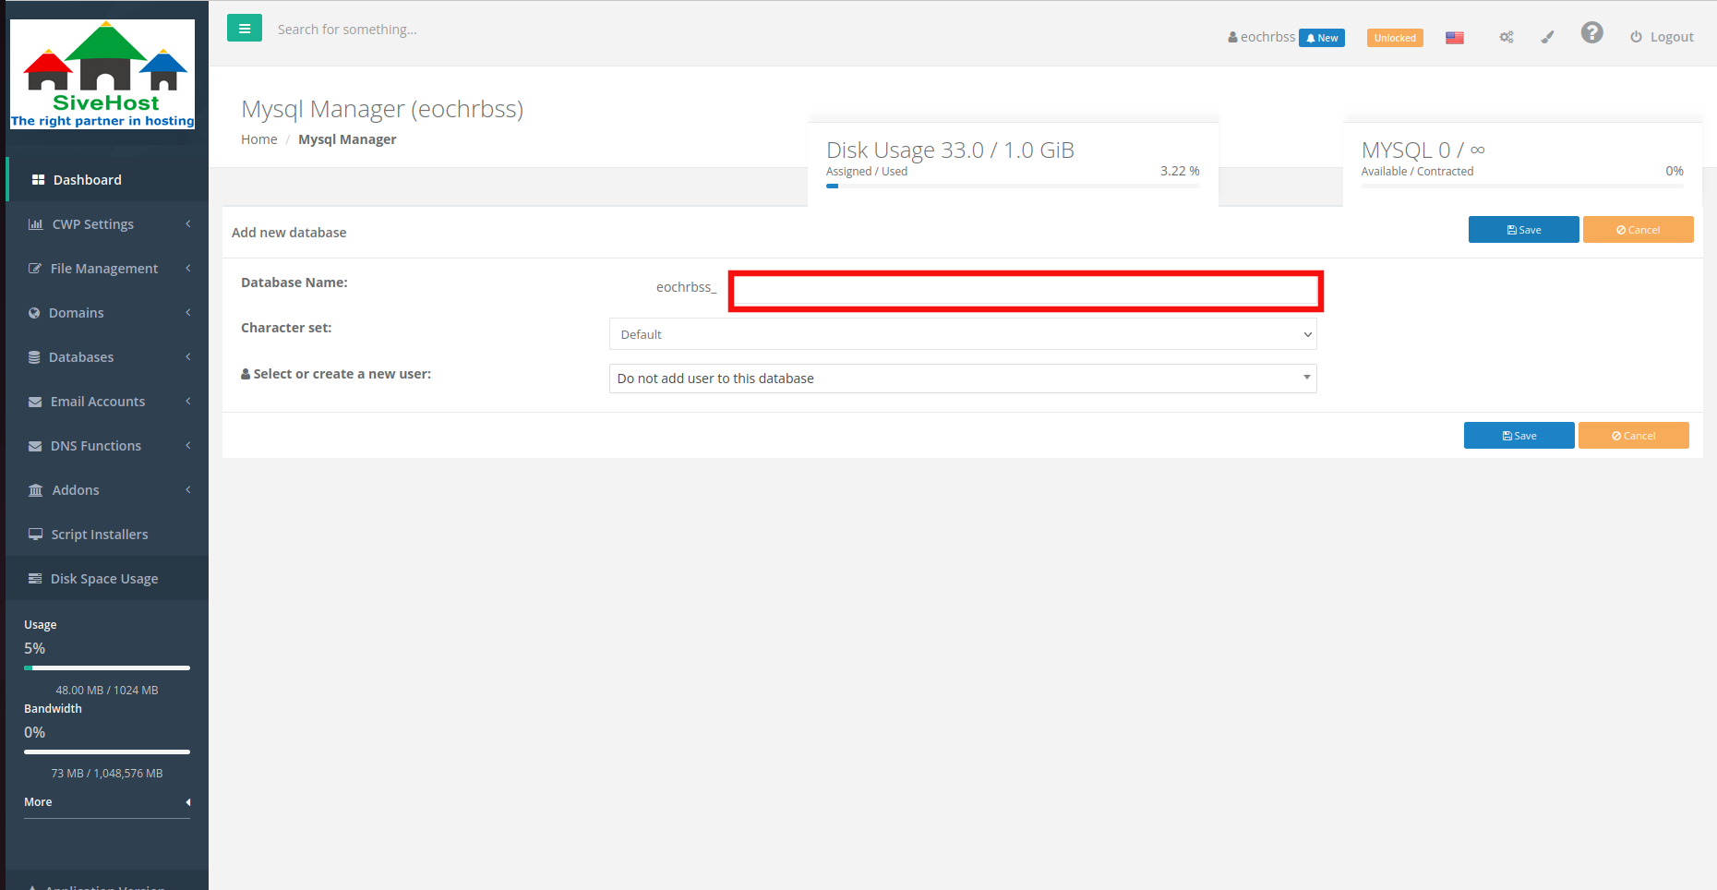Expand the File Management menu

107,268
